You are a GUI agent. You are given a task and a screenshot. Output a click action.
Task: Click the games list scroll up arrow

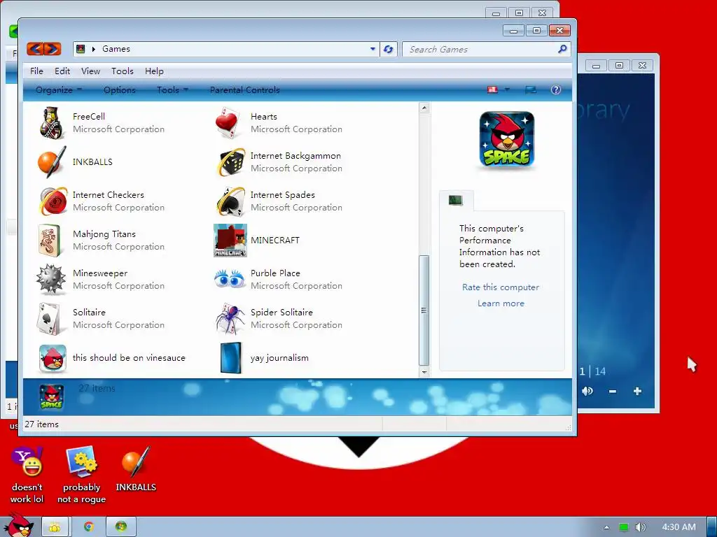tap(424, 108)
